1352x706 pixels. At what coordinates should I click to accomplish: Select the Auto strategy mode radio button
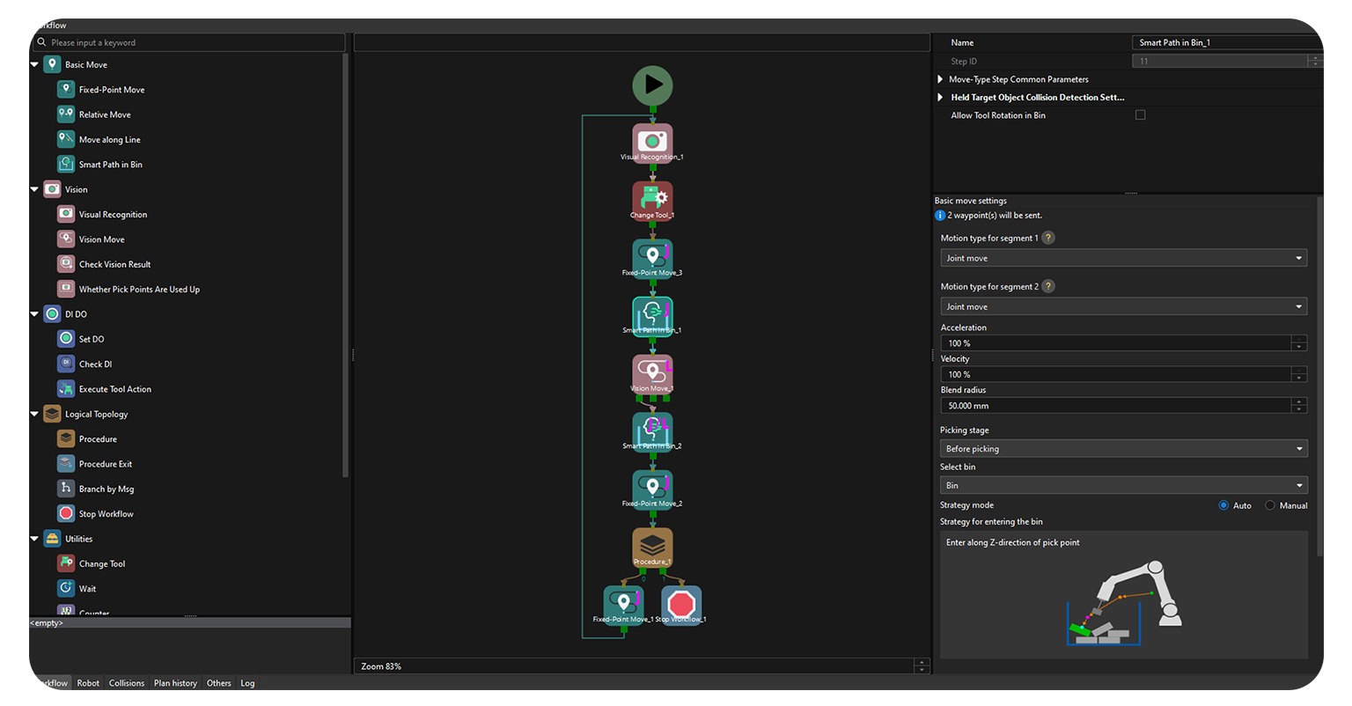1223,505
